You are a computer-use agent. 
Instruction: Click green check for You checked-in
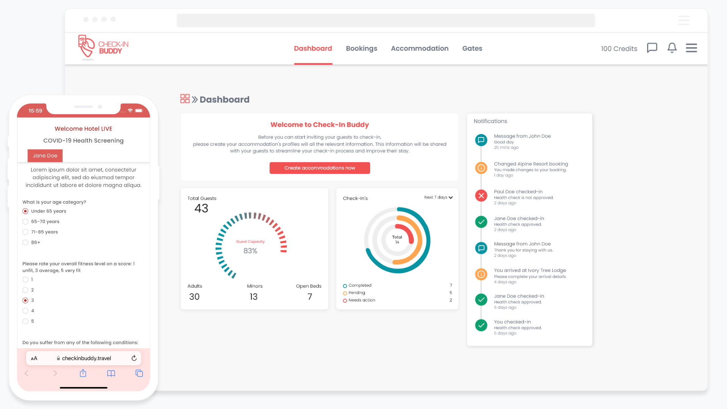pos(481,325)
